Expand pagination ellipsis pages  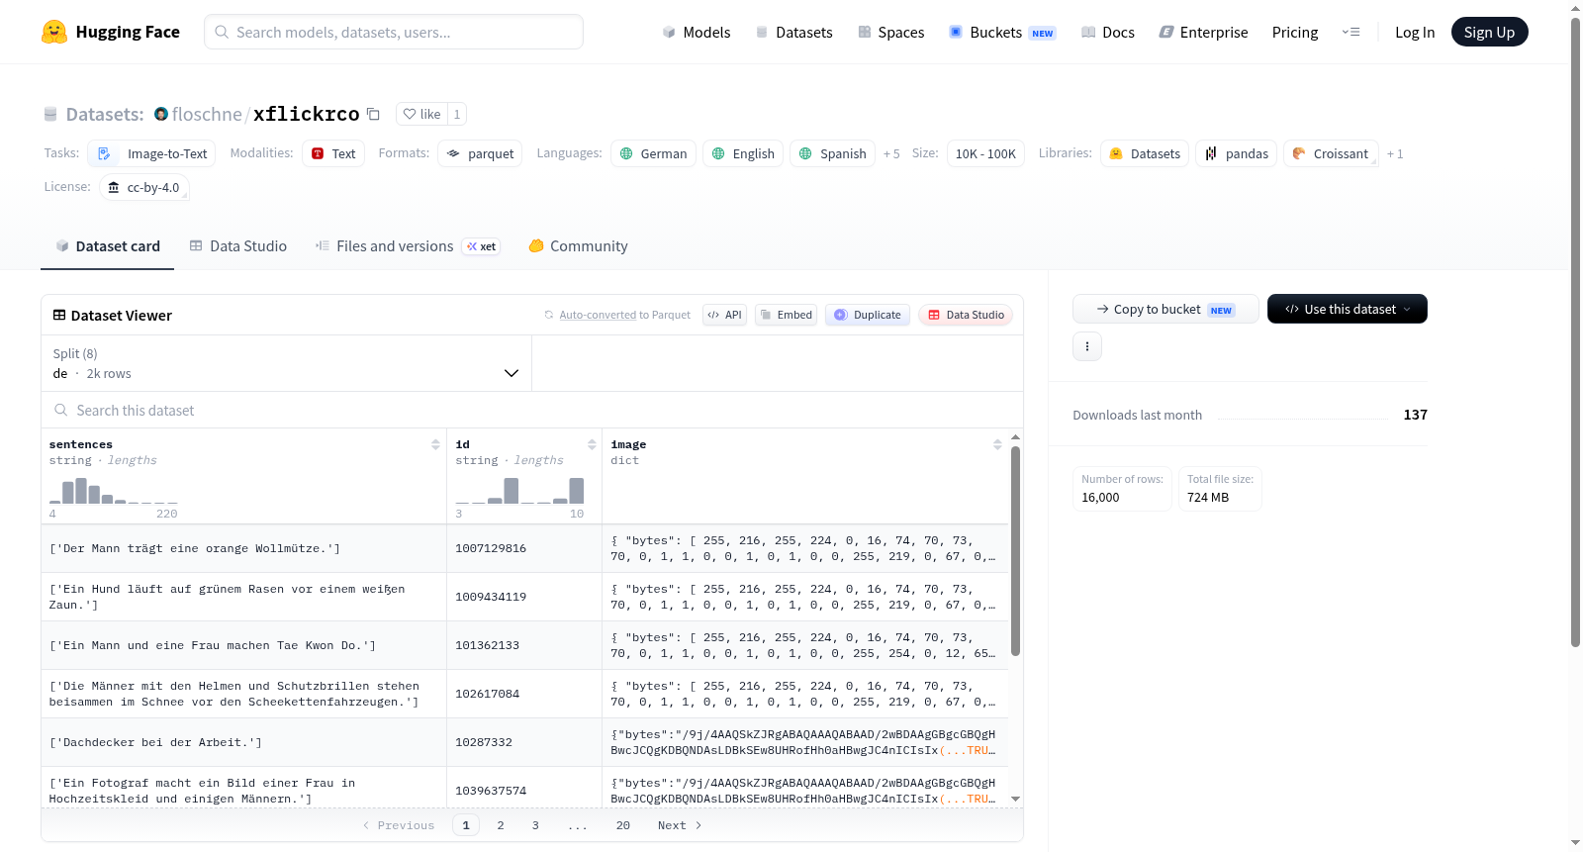point(578,825)
